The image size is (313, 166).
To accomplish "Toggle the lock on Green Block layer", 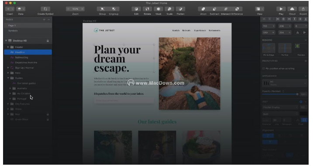I will click(48, 119).
